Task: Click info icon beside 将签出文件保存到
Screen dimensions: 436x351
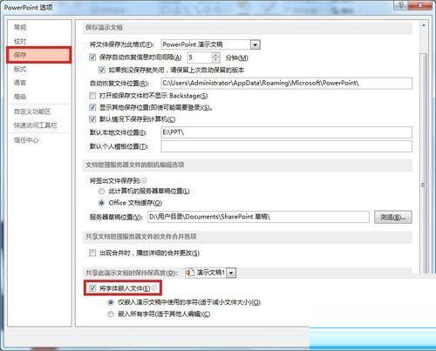Action: coord(144,180)
